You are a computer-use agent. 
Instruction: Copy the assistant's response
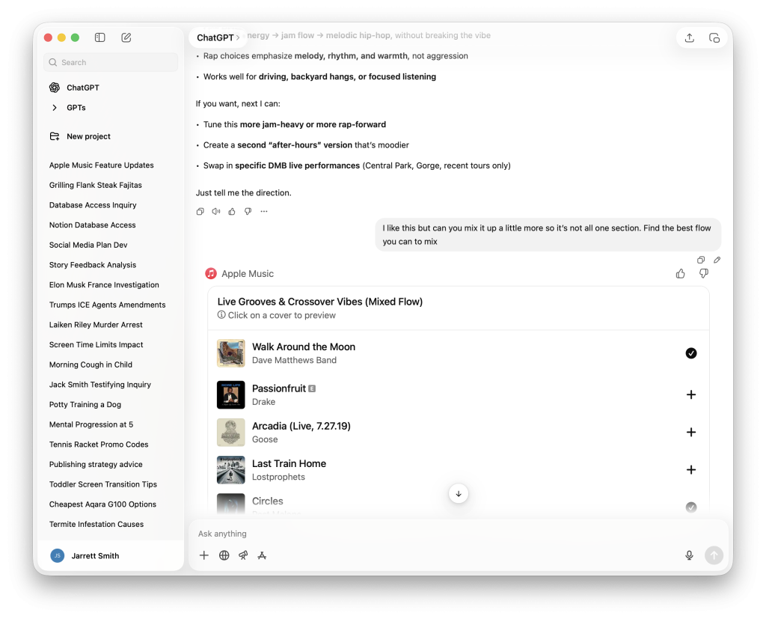(200, 211)
